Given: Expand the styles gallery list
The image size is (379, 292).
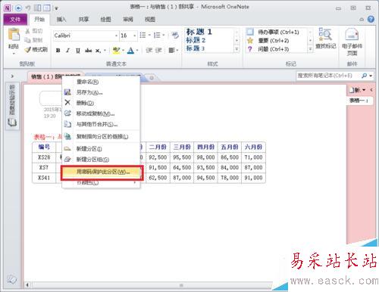Looking at the screenshot, I should 236,49.
